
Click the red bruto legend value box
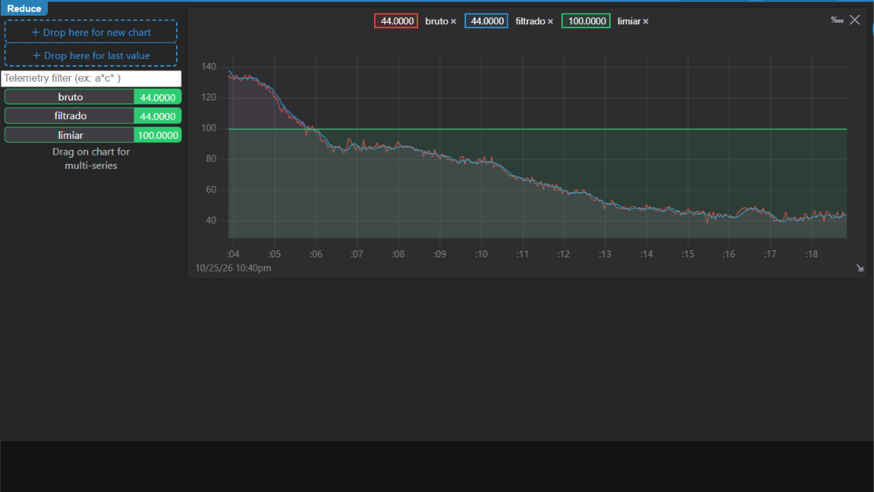click(396, 21)
